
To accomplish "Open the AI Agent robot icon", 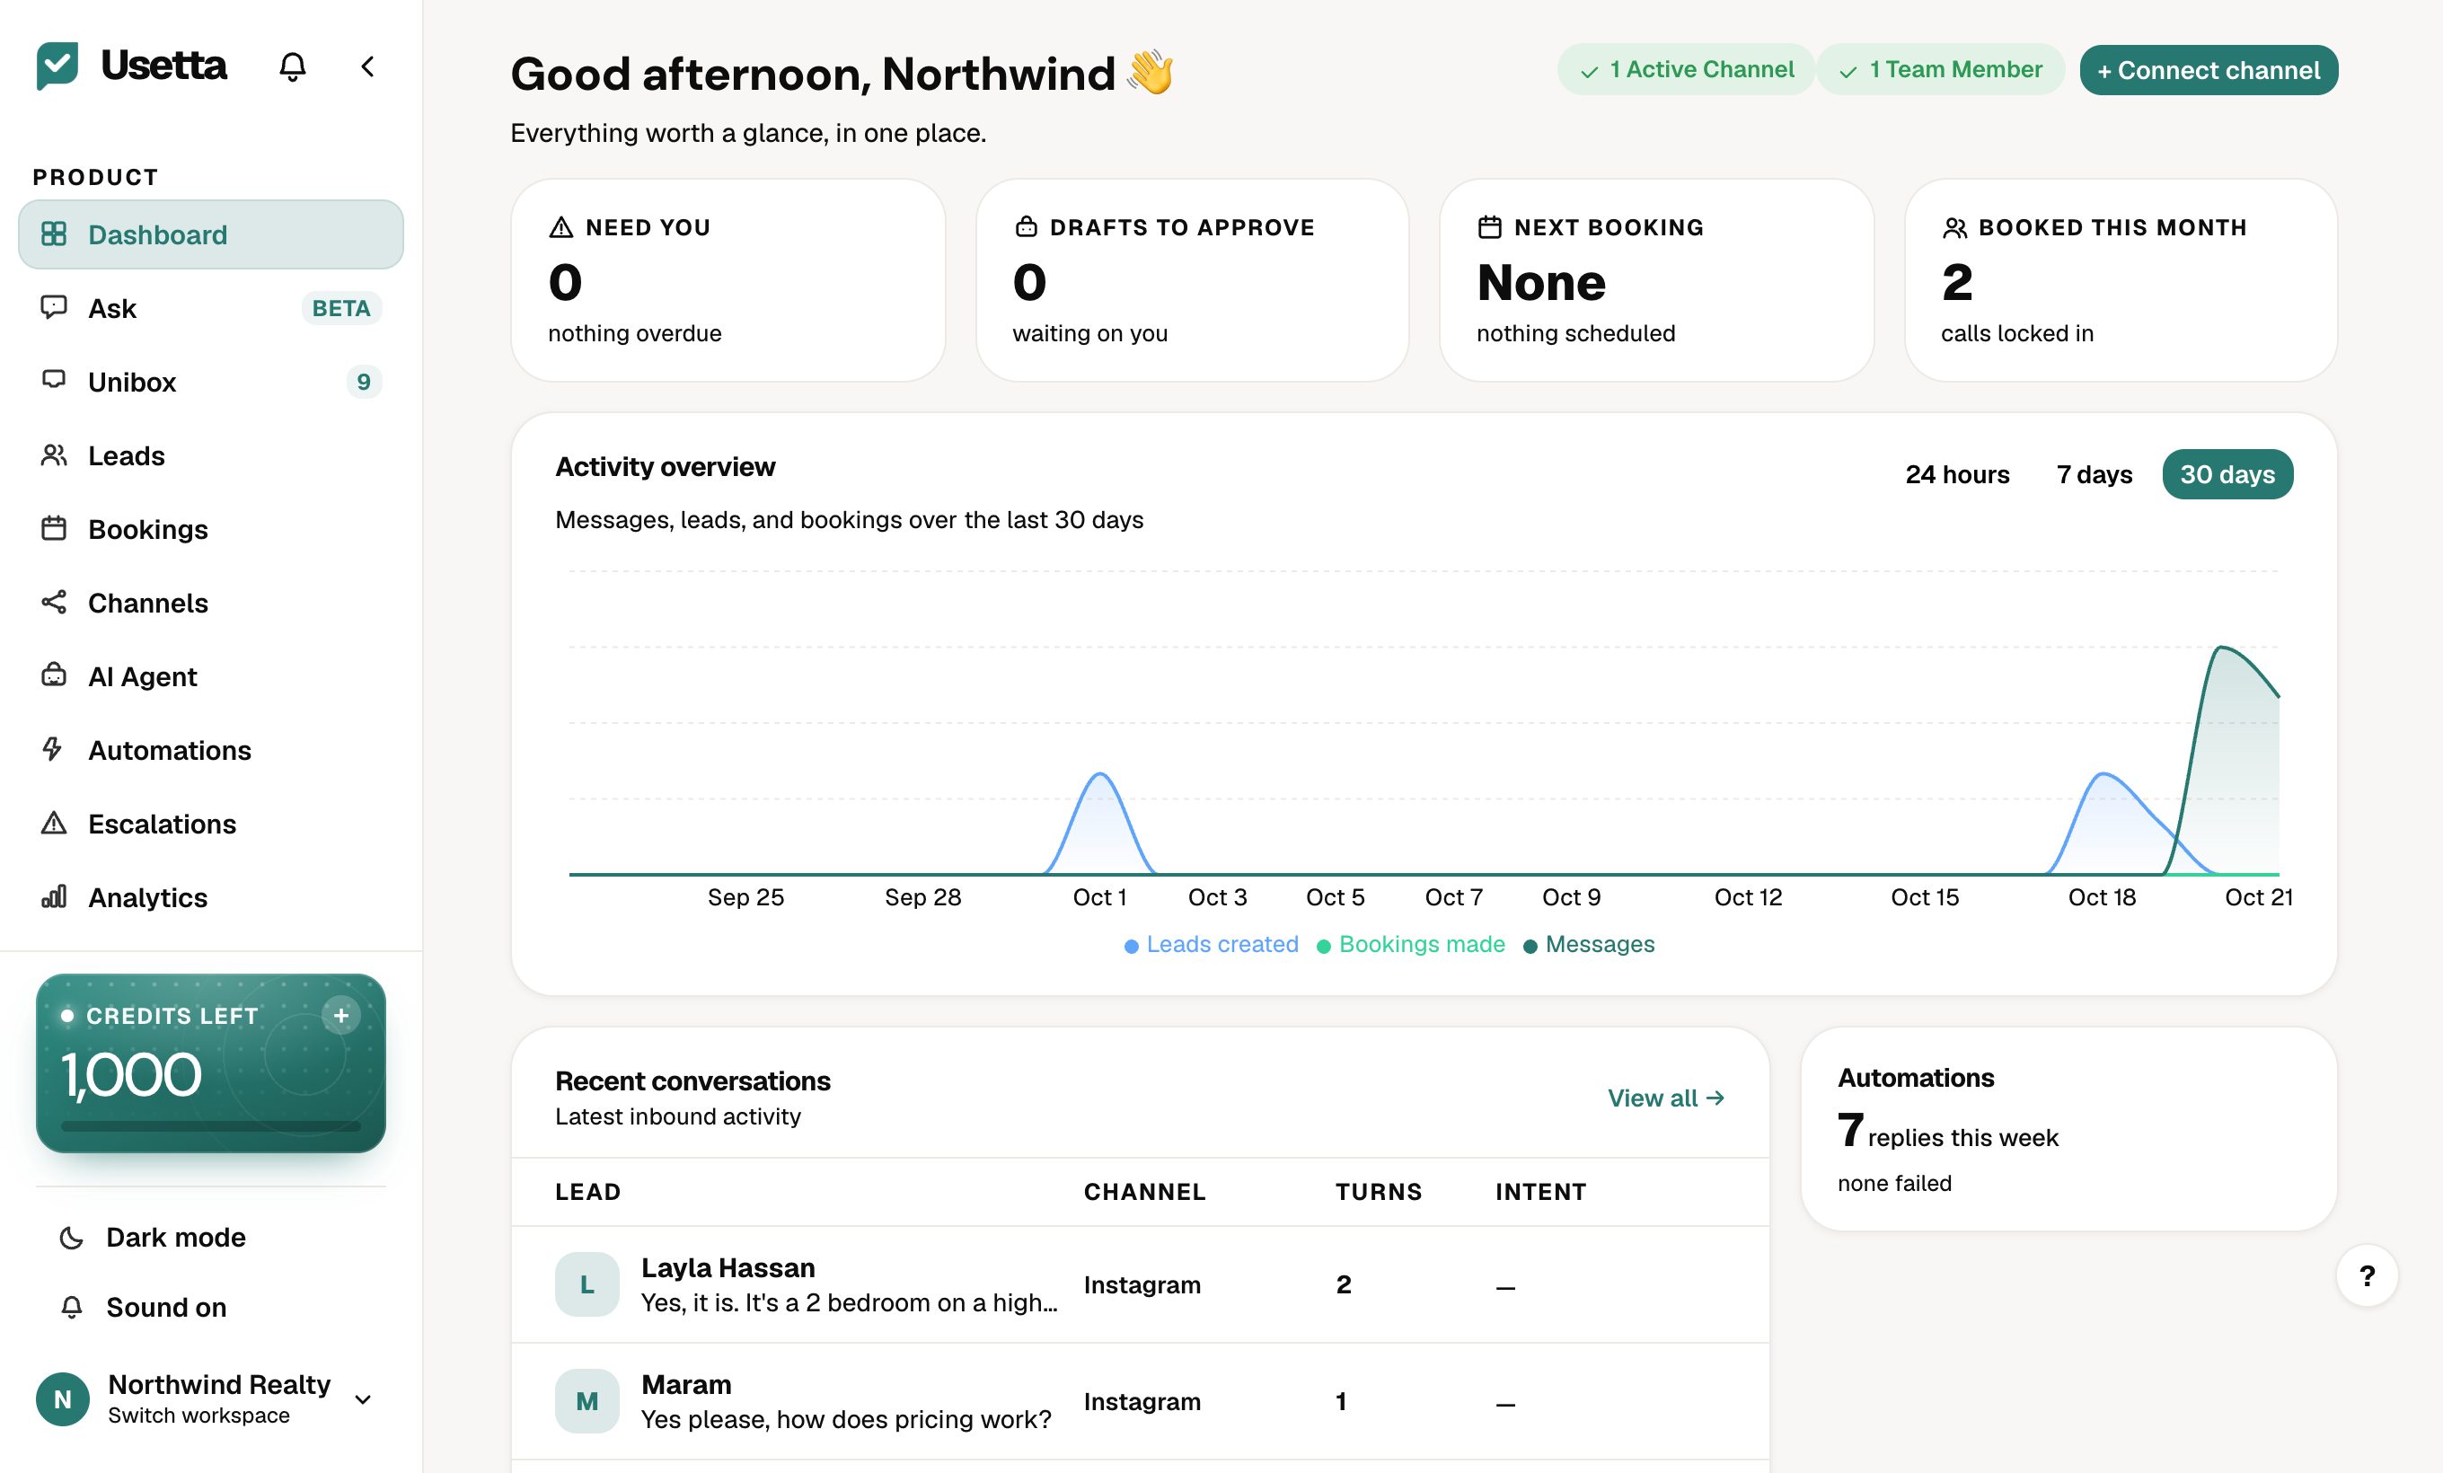I will [54, 675].
